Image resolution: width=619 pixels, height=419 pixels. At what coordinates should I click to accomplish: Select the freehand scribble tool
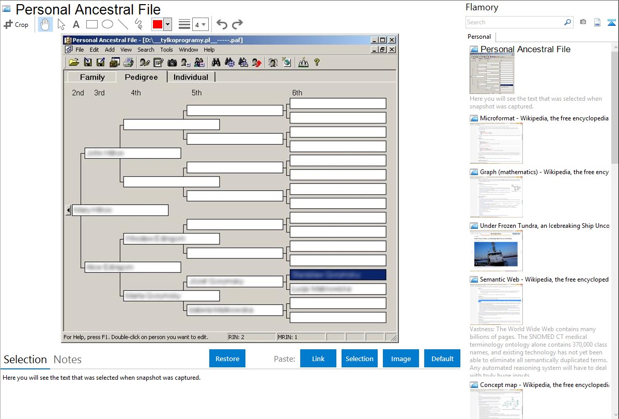(138, 24)
